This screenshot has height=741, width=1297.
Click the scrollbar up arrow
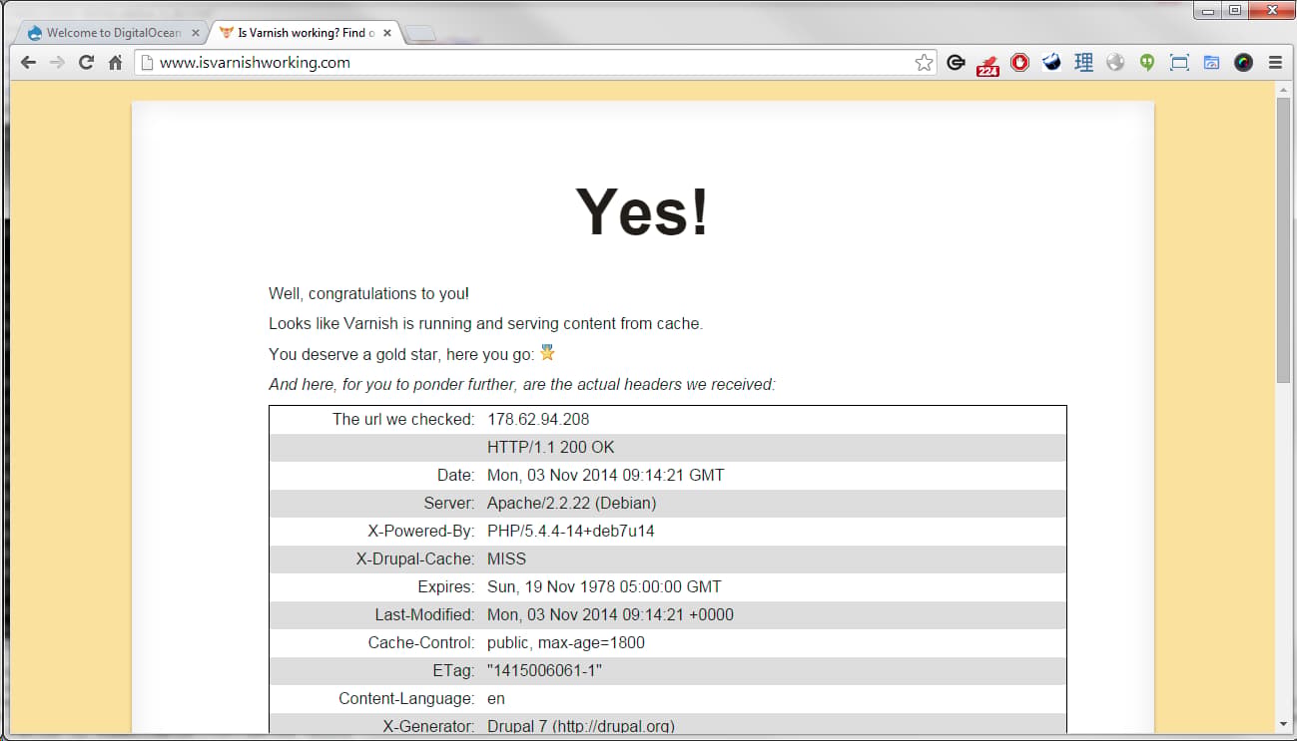point(1283,90)
